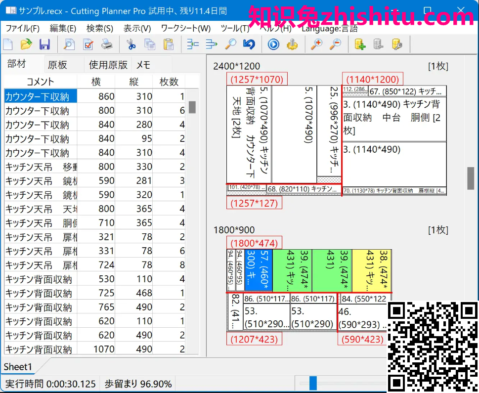Click the insert row icon
This screenshot has height=393, width=479.
(193, 44)
